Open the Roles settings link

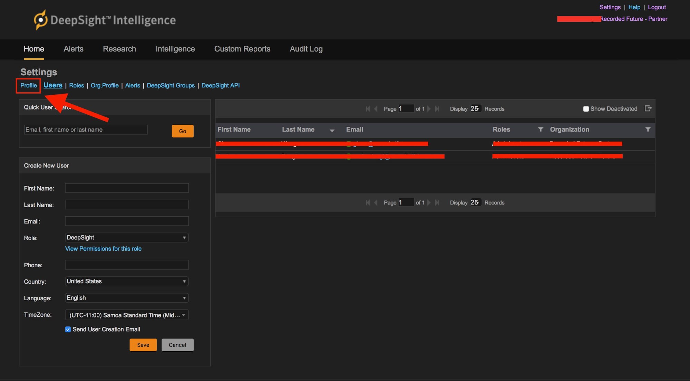(x=77, y=85)
